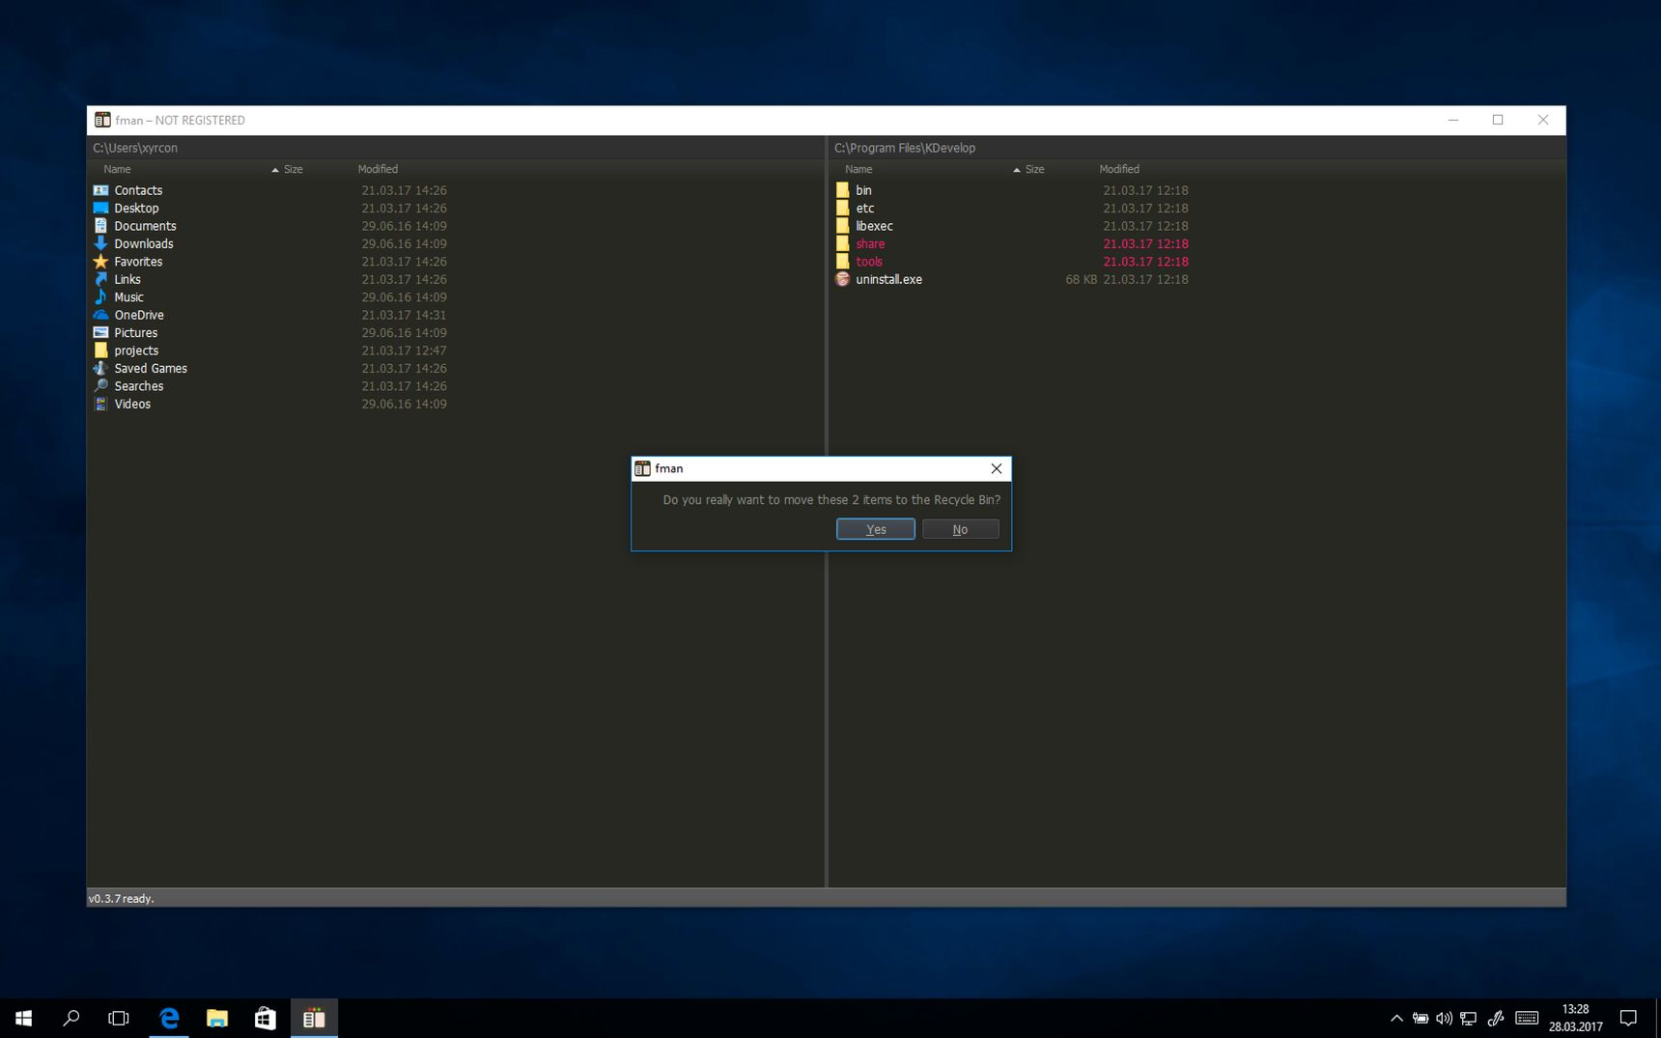Confirm deletion with the Yes button
1661x1038 pixels.
click(875, 529)
